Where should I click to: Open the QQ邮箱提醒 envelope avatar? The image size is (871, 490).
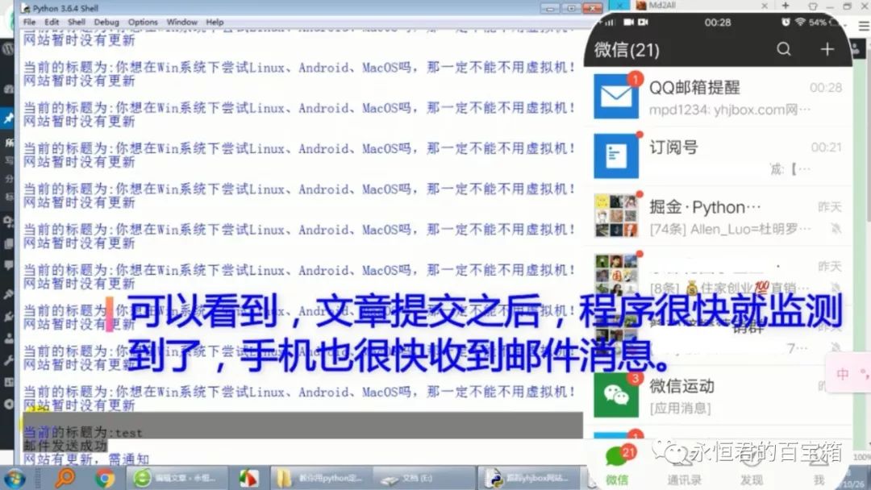[616, 96]
